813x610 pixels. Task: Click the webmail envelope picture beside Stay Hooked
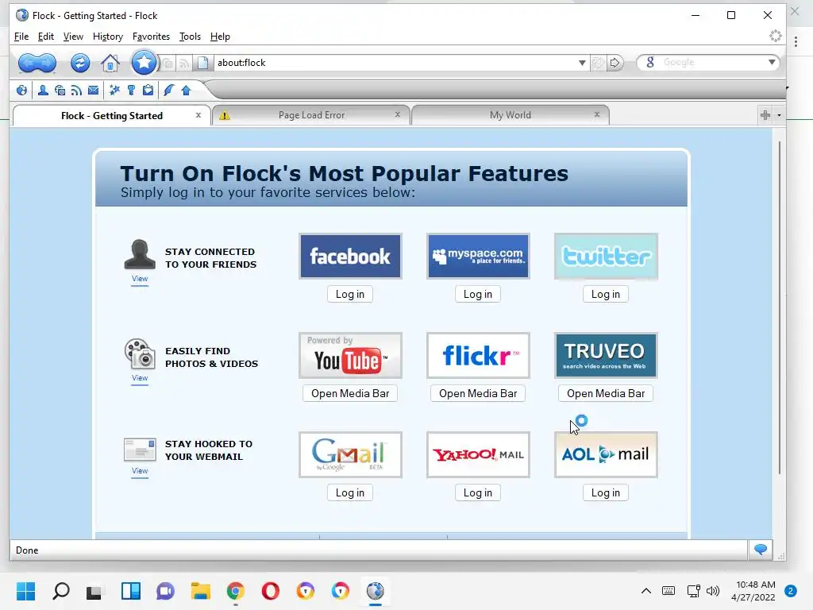click(x=140, y=450)
